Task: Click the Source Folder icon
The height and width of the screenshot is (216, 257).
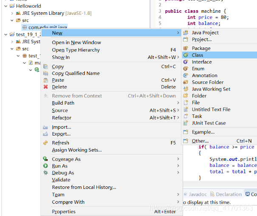Action: [186, 82]
